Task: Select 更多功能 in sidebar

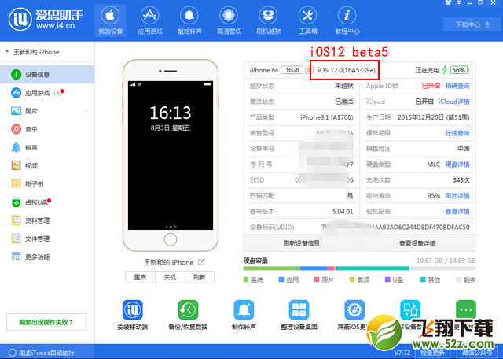Action: tap(47, 257)
